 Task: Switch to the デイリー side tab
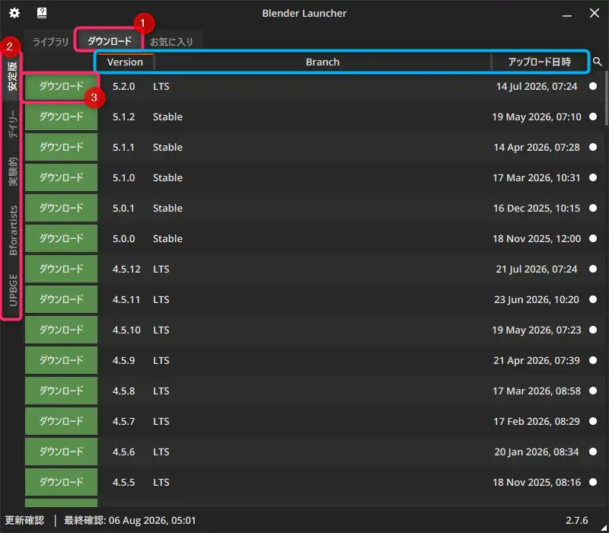(x=13, y=123)
